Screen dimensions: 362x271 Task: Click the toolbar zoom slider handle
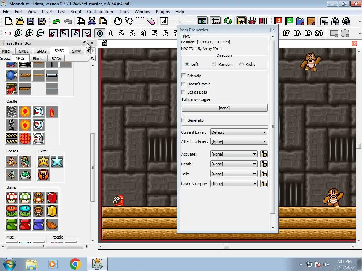coord(180,21)
